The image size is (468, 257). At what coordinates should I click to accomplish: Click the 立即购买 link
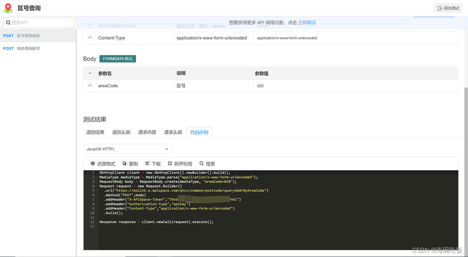(307, 23)
